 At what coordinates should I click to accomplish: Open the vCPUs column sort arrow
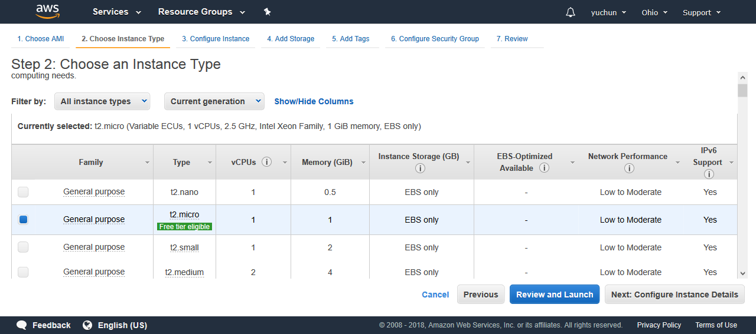(285, 163)
